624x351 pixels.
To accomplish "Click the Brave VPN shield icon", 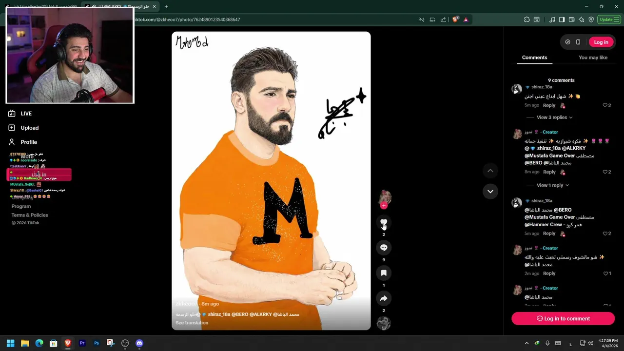I will (x=591, y=19).
